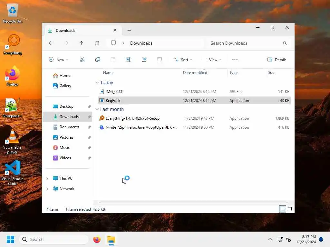Select IMG_0033 file

(x=194, y=92)
